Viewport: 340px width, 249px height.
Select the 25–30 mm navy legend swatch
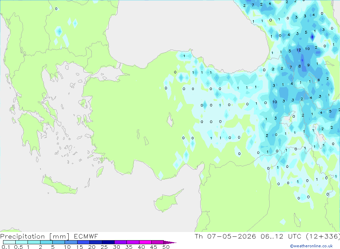(x=108, y=242)
